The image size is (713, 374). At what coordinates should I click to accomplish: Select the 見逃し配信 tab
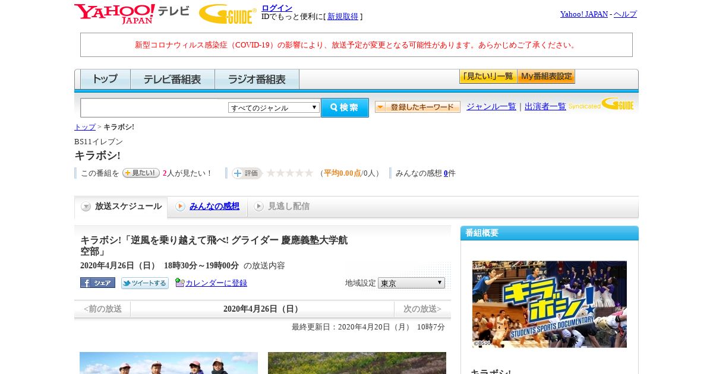pos(282,207)
